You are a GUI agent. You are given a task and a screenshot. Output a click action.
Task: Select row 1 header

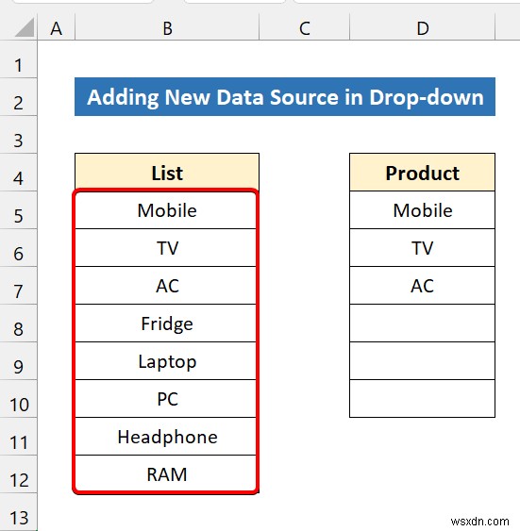(x=18, y=59)
